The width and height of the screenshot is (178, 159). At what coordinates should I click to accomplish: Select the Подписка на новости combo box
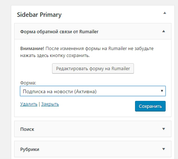tap(93, 91)
